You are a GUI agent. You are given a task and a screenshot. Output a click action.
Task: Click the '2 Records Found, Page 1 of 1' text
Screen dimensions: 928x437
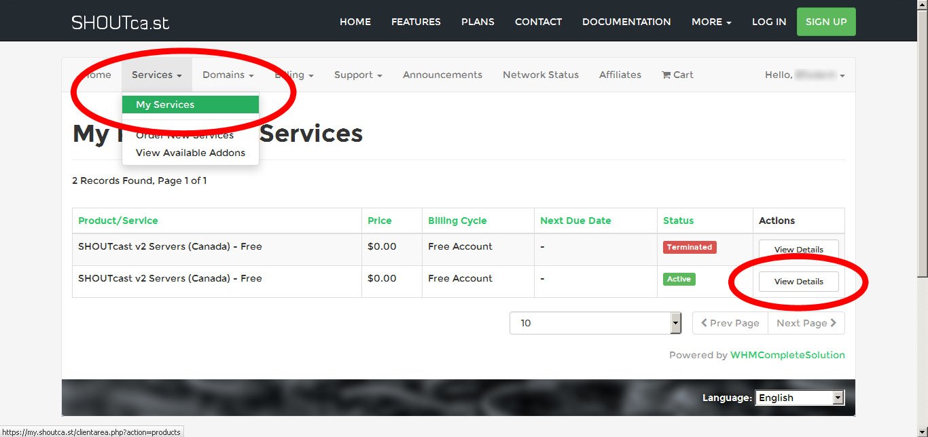tap(139, 180)
